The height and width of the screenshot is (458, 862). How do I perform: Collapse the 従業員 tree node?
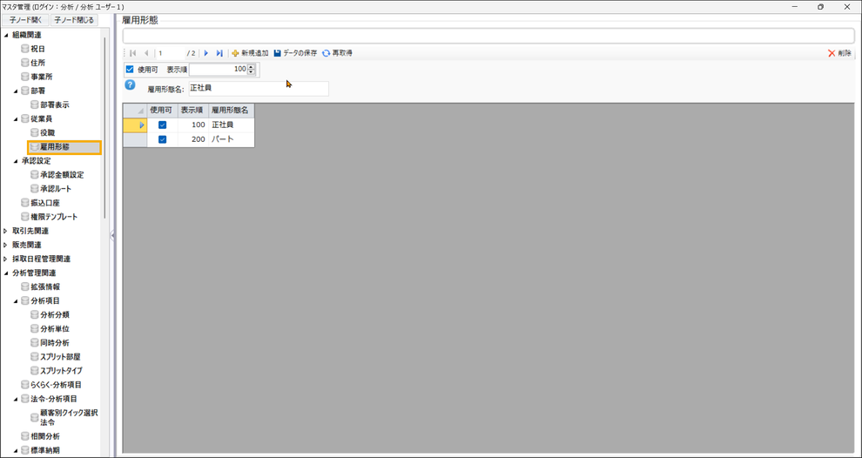[16, 119]
